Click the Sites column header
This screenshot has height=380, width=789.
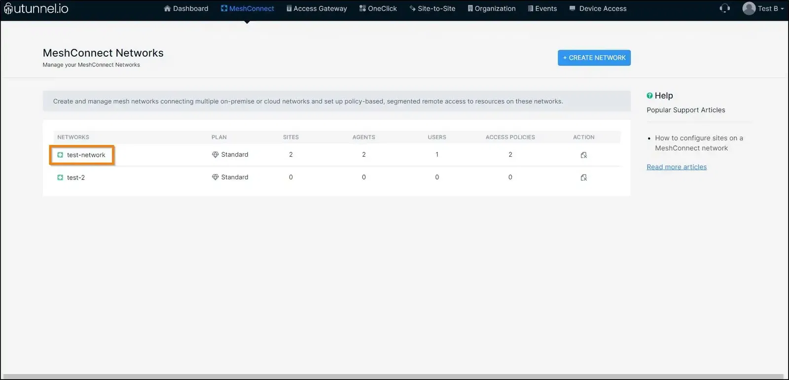coord(291,137)
